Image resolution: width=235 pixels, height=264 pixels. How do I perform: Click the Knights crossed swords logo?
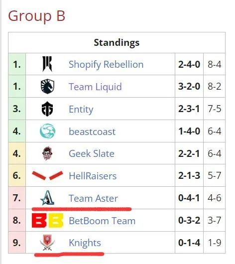[47, 243]
